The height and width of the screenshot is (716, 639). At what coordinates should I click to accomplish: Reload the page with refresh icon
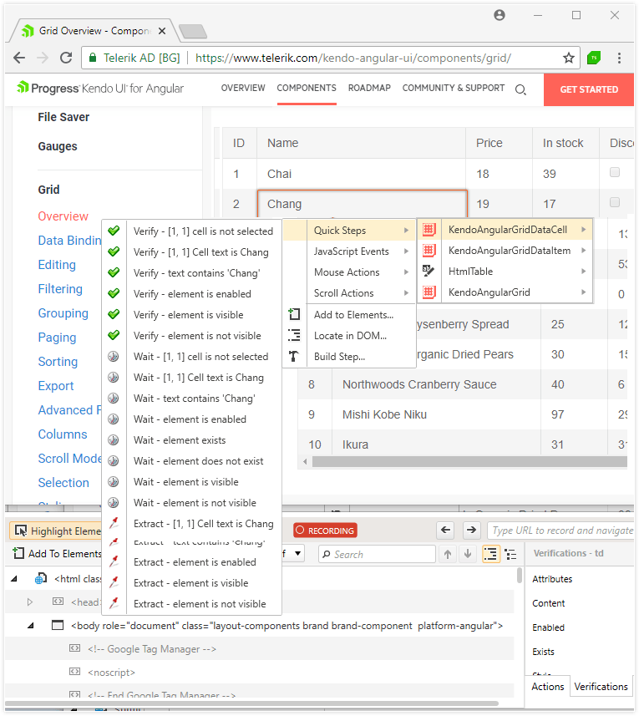pos(66,58)
